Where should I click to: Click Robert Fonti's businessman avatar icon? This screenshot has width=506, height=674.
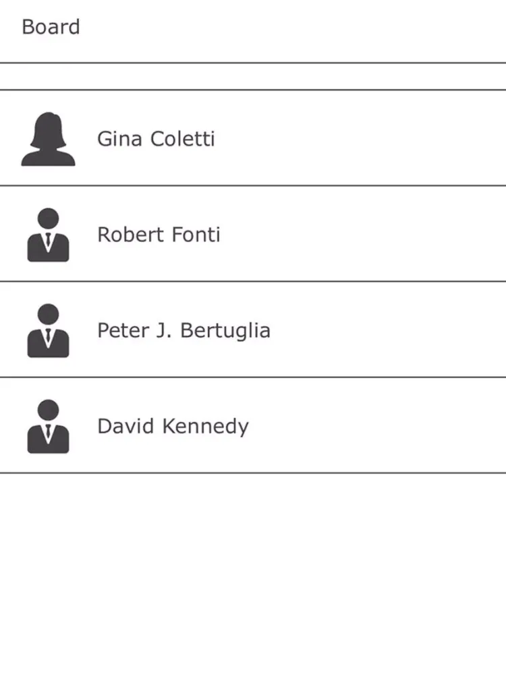[x=48, y=235]
